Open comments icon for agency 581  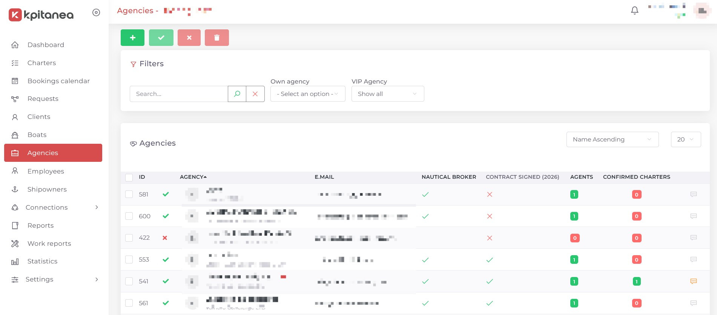693,194
